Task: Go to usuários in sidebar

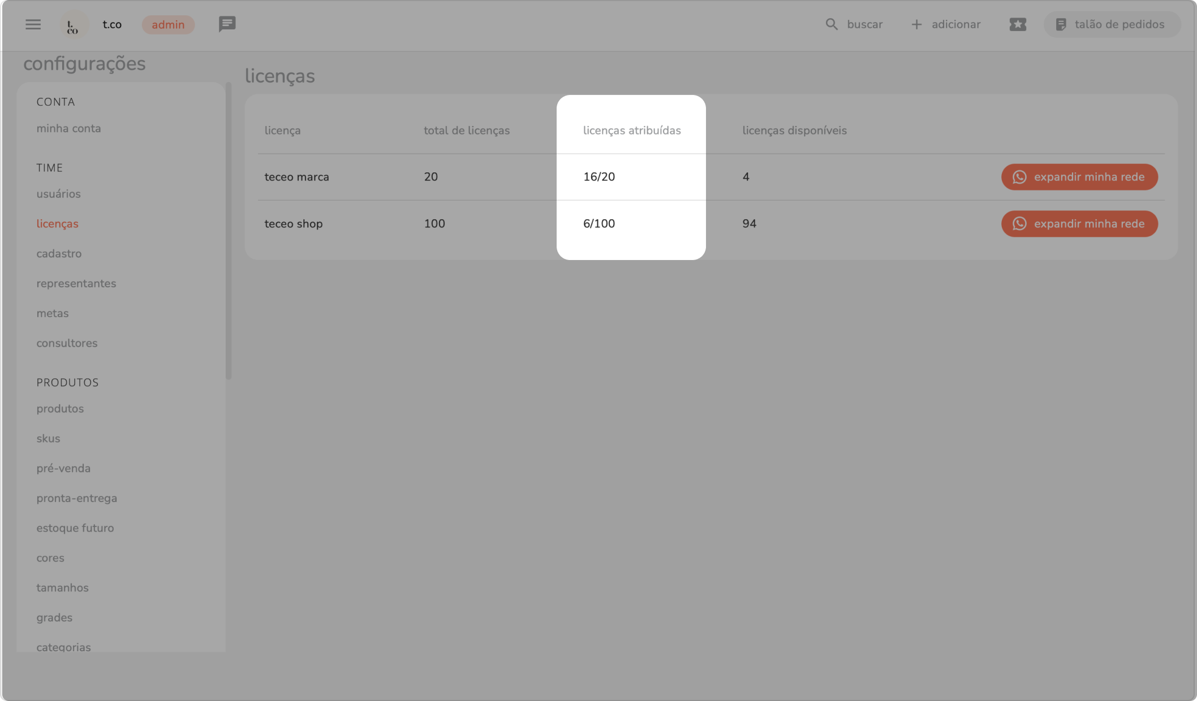Action: tap(58, 194)
